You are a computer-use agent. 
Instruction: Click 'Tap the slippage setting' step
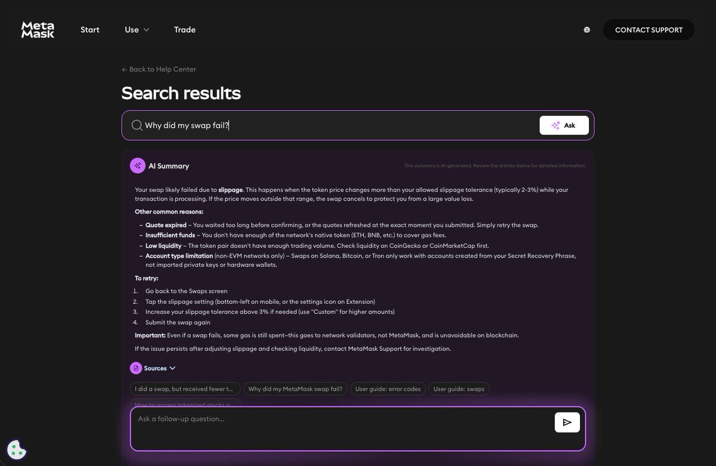(x=260, y=302)
